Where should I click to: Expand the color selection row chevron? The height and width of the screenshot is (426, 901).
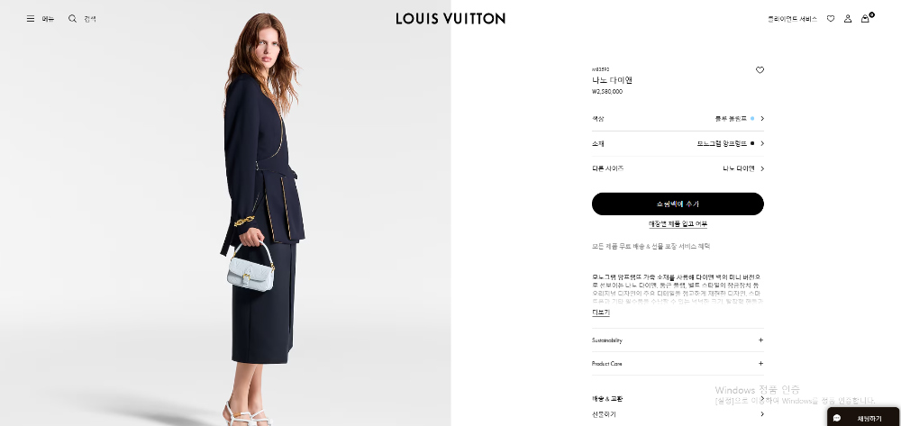click(x=762, y=118)
